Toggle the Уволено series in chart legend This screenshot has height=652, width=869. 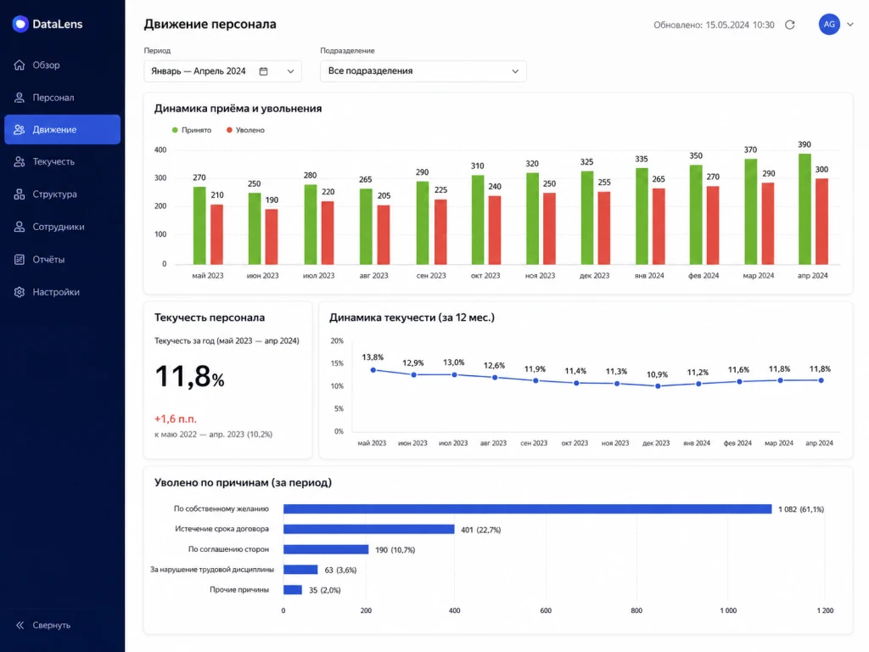pyautogui.click(x=245, y=130)
